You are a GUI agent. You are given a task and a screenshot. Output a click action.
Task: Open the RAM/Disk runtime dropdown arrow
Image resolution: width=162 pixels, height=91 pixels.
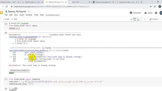pyautogui.click(x=145, y=19)
